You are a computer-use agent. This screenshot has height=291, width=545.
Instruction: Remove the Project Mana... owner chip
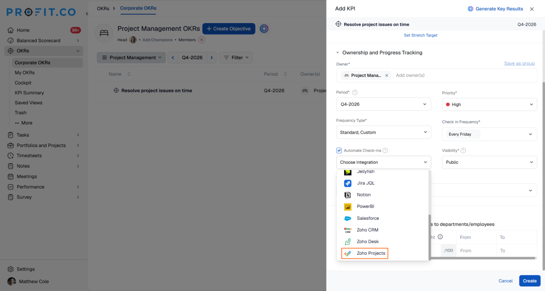tap(387, 75)
